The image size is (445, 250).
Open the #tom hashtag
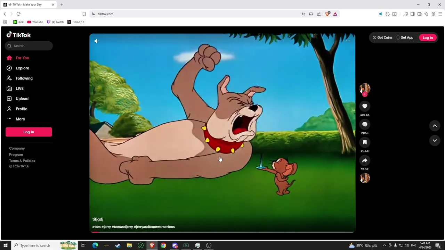coord(96,227)
